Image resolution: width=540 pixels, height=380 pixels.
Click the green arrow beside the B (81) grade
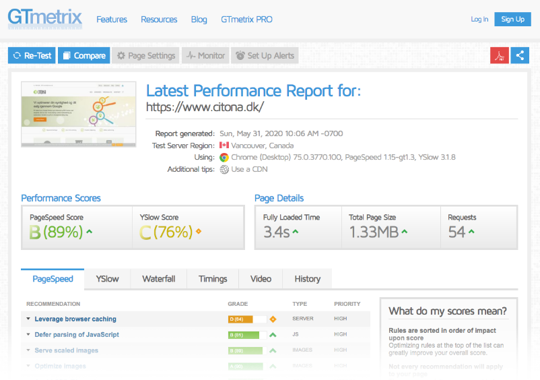pos(273,335)
